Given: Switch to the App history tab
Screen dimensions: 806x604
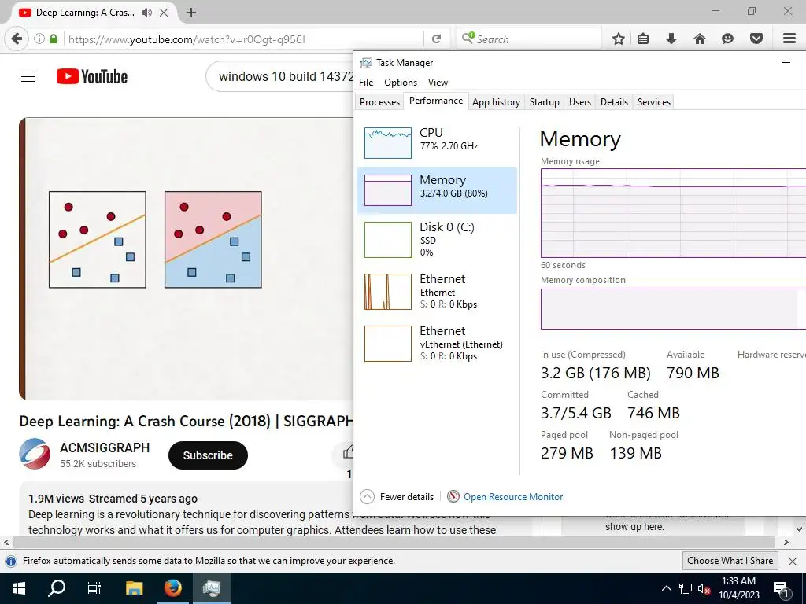Looking at the screenshot, I should point(496,101).
